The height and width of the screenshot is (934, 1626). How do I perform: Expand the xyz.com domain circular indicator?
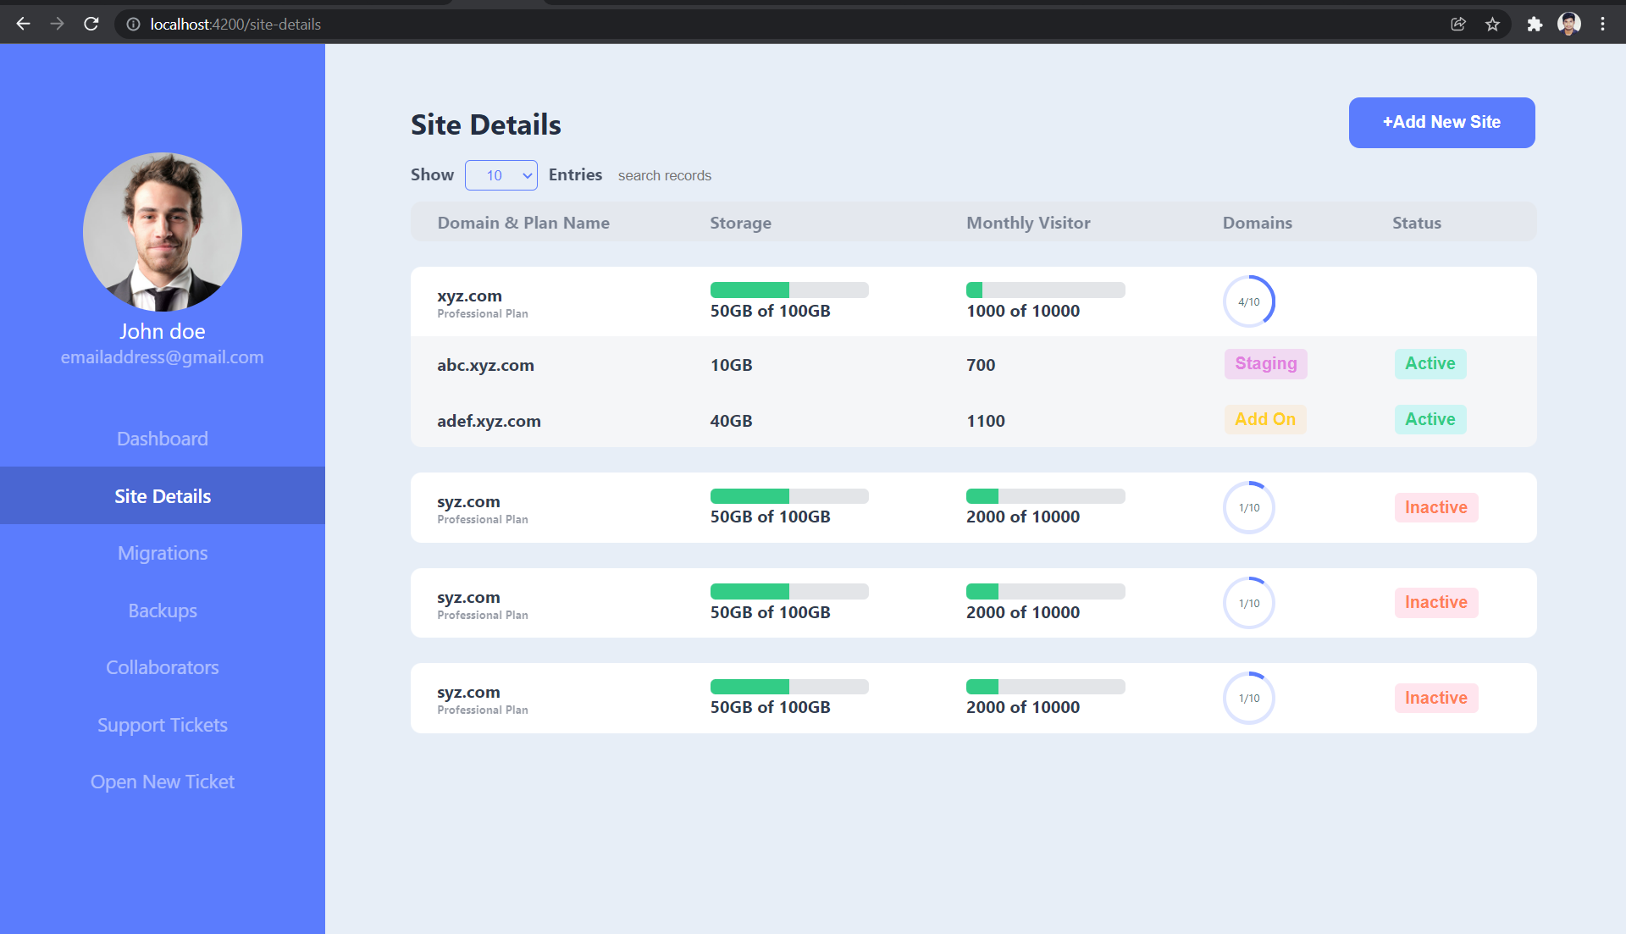click(x=1248, y=301)
